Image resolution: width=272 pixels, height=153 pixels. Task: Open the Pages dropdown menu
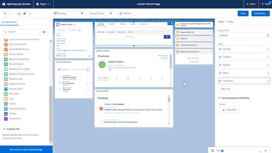click(x=43, y=4)
